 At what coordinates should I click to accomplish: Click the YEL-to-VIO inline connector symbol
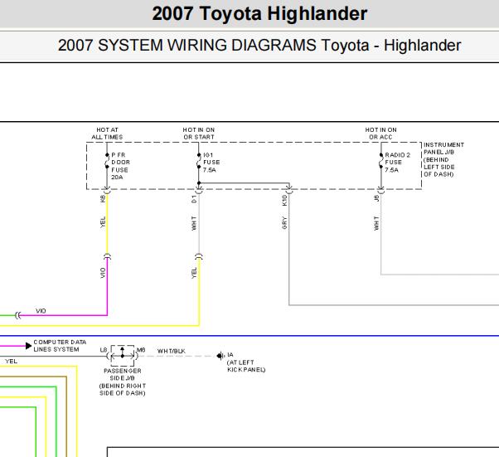(x=107, y=256)
